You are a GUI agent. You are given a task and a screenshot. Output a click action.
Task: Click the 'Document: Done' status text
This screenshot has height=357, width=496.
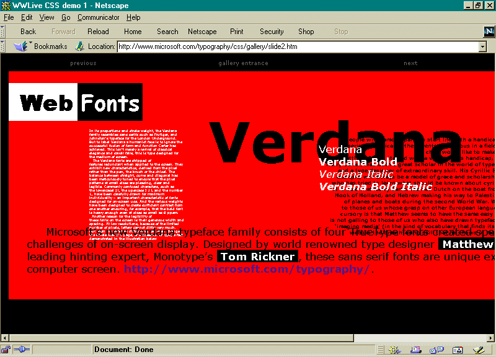pos(123,350)
